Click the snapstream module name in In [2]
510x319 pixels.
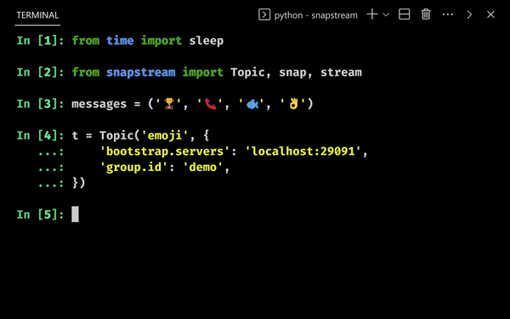tap(141, 72)
